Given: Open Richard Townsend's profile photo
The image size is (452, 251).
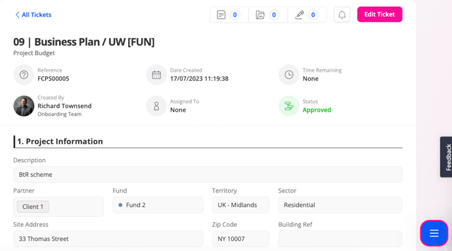Looking at the screenshot, I should tap(24, 106).
